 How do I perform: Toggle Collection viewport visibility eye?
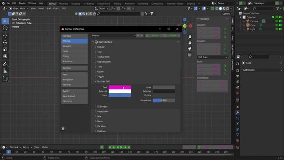coord(276,17)
